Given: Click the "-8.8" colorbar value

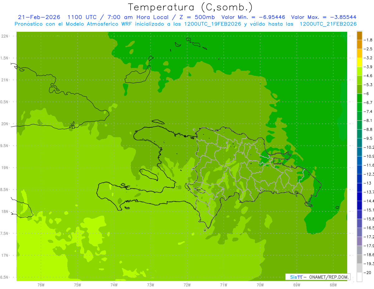Looking at the screenshot, I should (368, 129).
